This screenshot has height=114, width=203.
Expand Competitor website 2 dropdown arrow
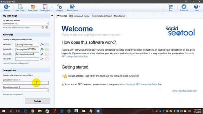pyautogui.click(x=47, y=90)
